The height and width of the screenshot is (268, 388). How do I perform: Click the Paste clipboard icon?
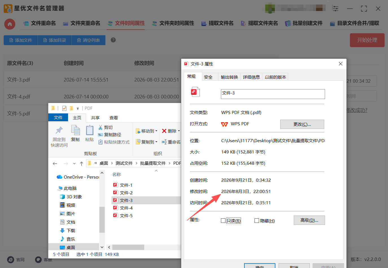[x=89, y=130]
